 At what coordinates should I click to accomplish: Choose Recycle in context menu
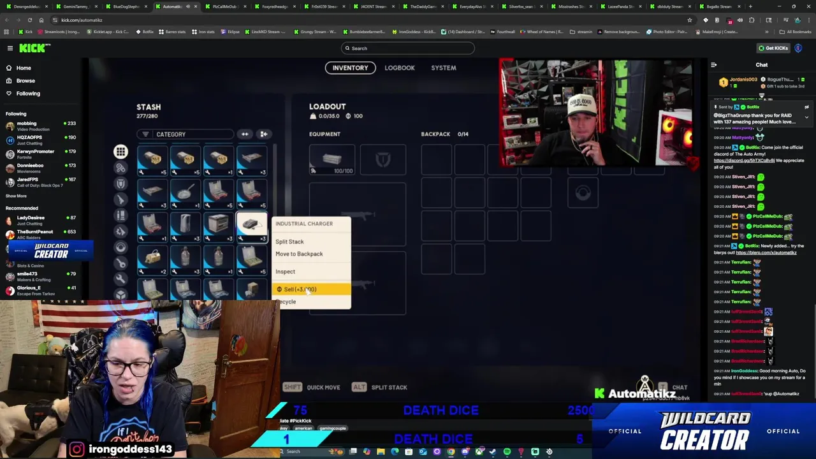(x=286, y=302)
